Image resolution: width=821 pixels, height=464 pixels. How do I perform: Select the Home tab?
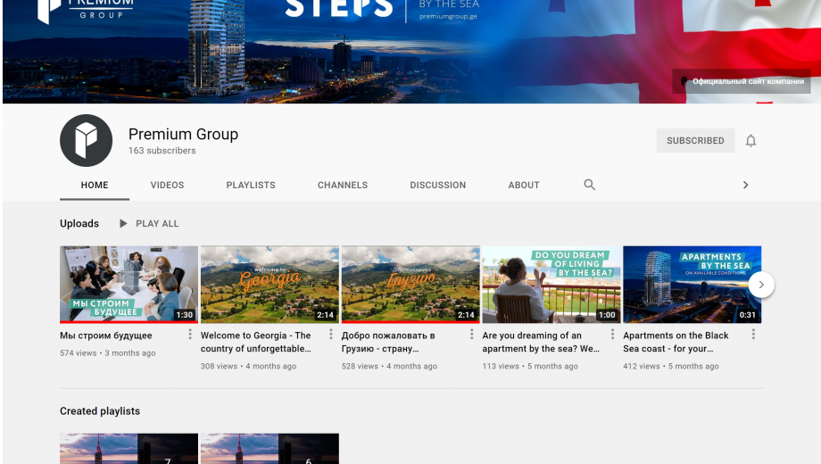(x=95, y=186)
